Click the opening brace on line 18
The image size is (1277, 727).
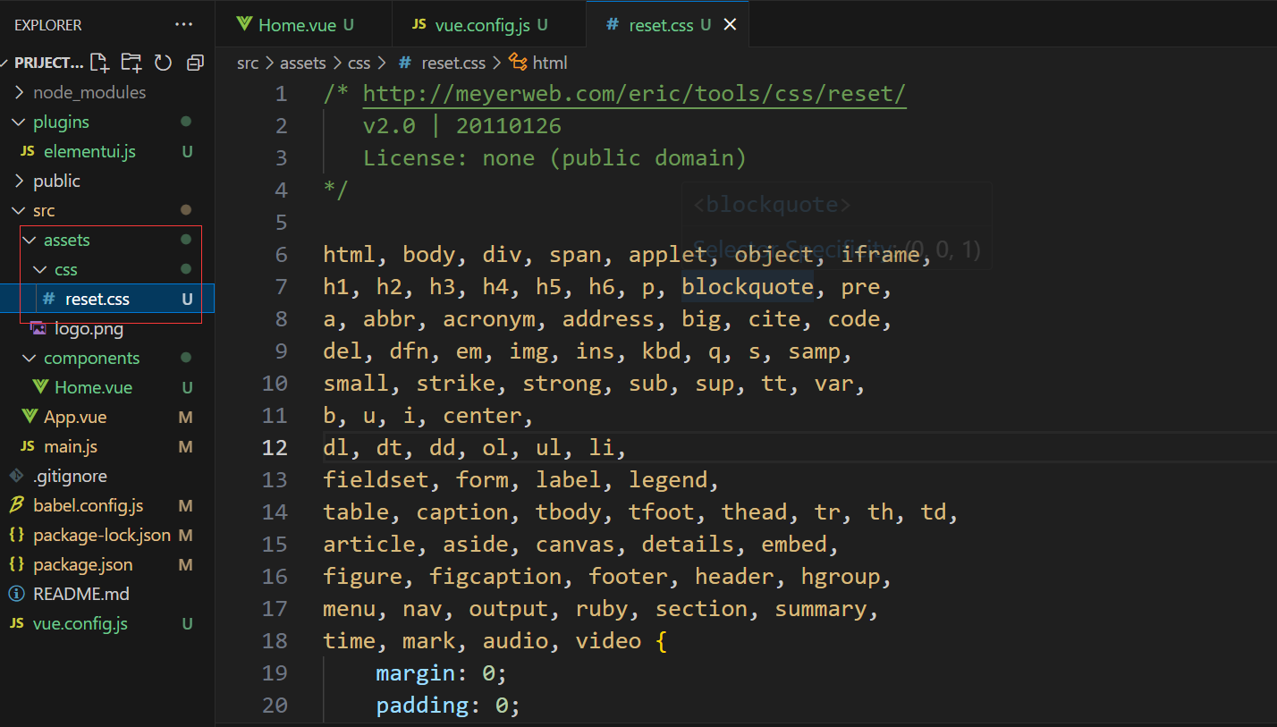662,641
